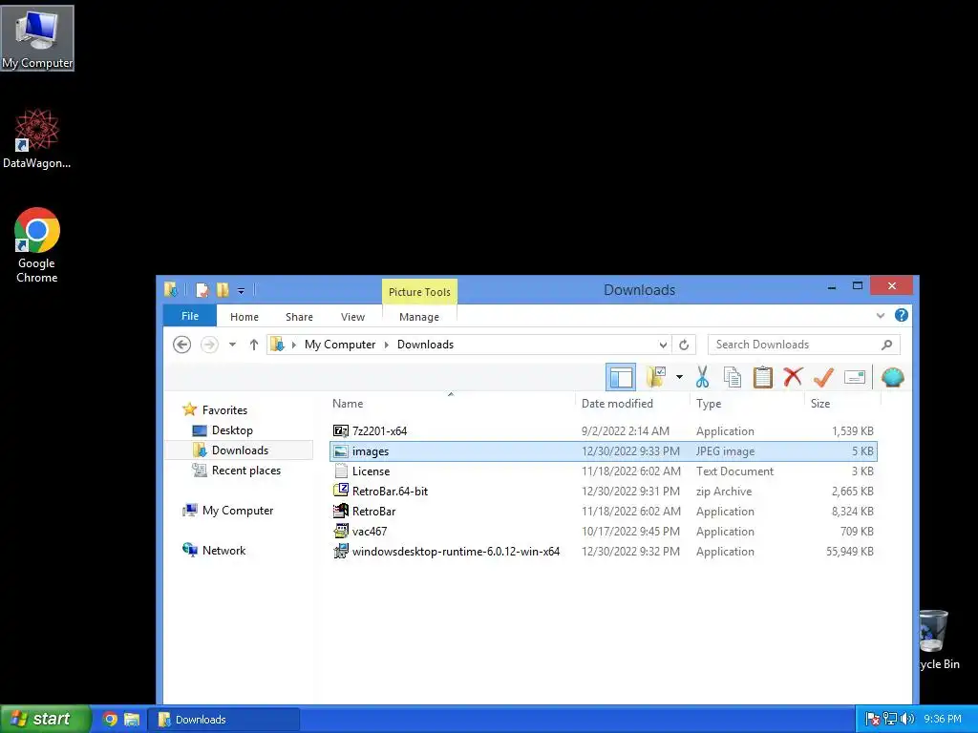Select Downloads in the navigation pane
Image resolution: width=978 pixels, height=733 pixels.
[x=240, y=450]
